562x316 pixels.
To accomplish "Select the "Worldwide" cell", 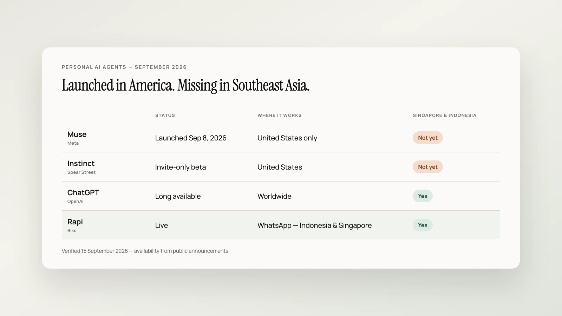I will (x=274, y=196).
